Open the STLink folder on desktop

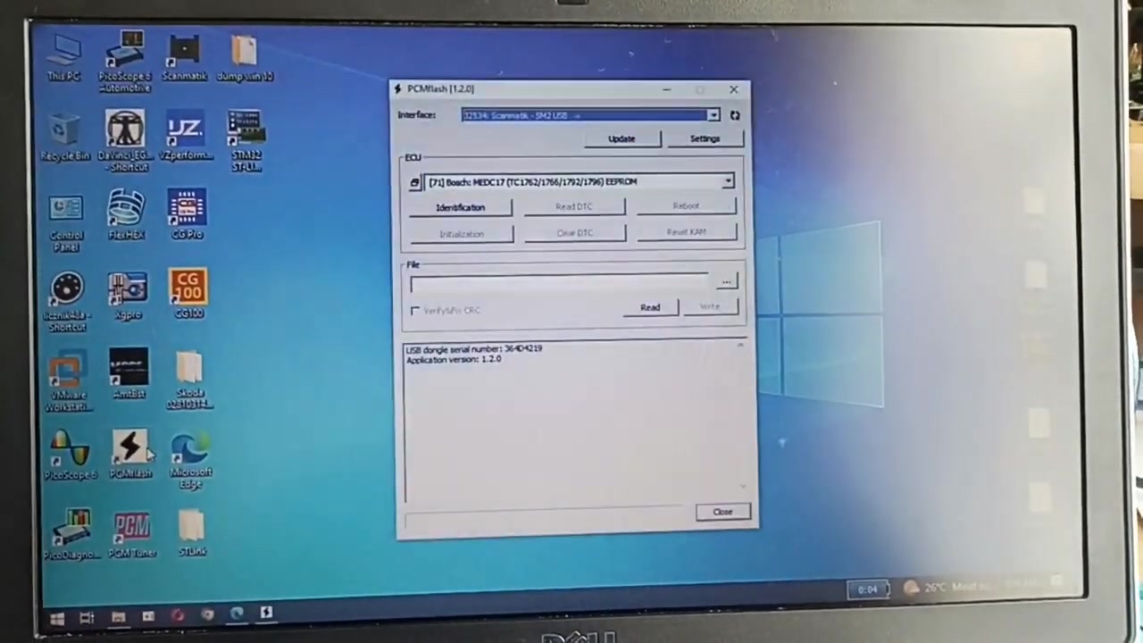[x=191, y=534]
